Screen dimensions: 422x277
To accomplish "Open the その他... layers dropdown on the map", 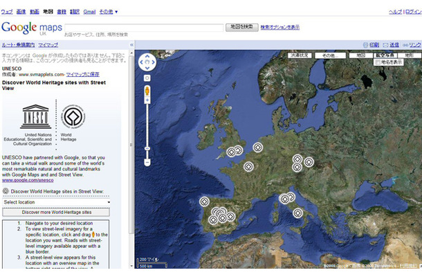I will pos(330,55).
